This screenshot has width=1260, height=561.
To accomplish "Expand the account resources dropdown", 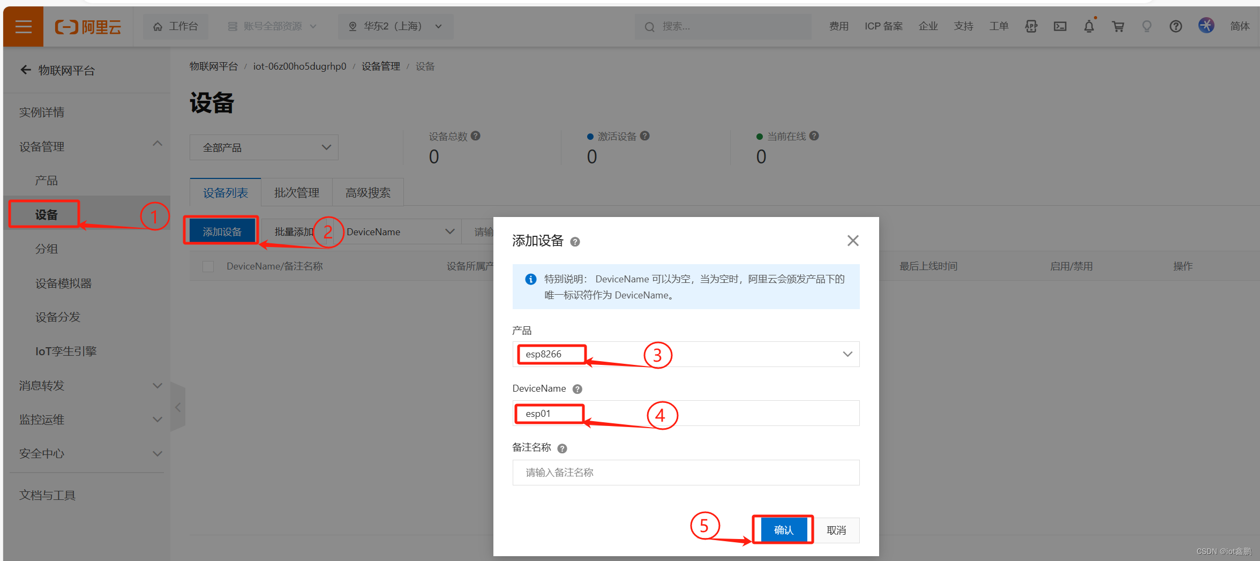I will tap(273, 26).
